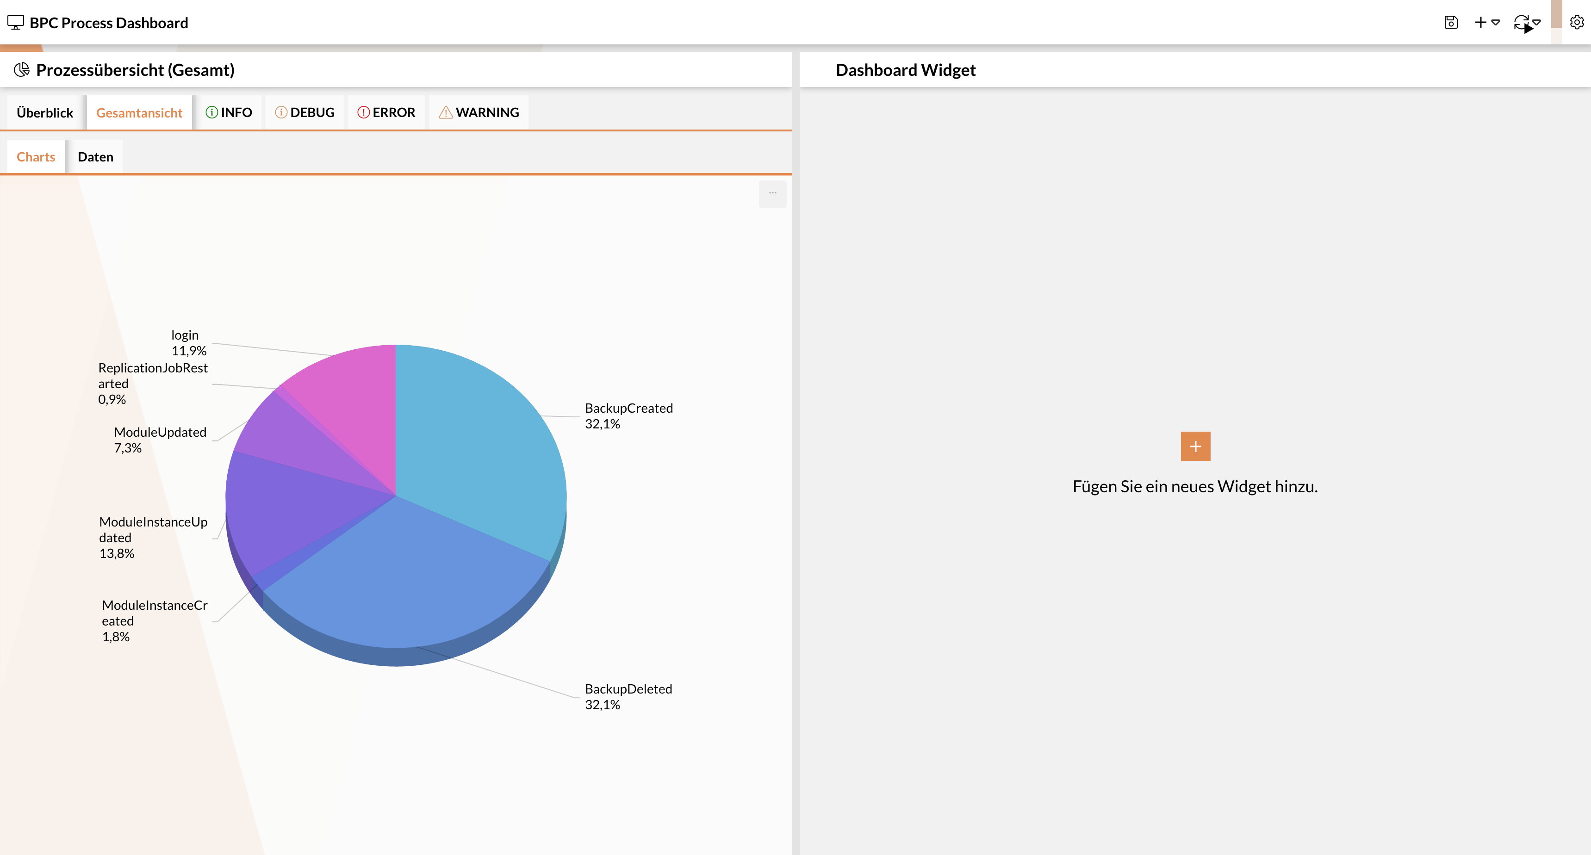Open the DEBUG tab
The width and height of the screenshot is (1591, 855).
pos(305,113)
